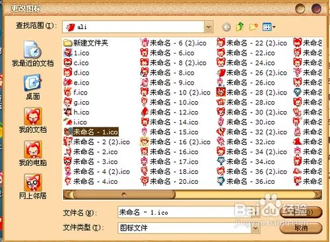The height and width of the screenshot is (242, 330).
Task: Select file 未命名 - 6.ico
Action: (x=168, y=53)
